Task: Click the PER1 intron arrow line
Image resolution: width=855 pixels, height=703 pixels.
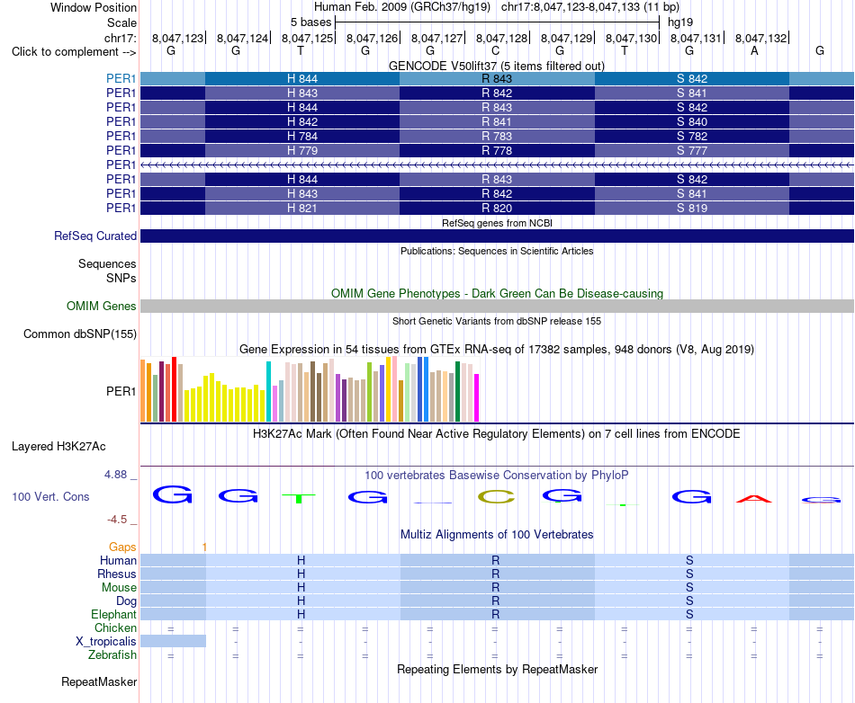Action: 497,165
